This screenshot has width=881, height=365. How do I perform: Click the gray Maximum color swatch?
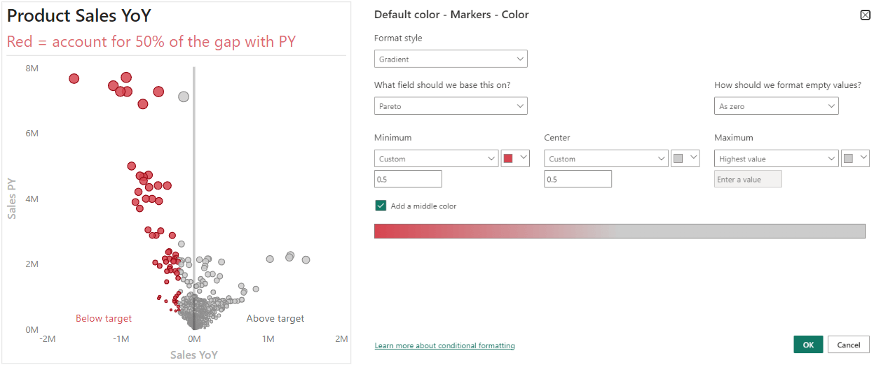[855, 159]
